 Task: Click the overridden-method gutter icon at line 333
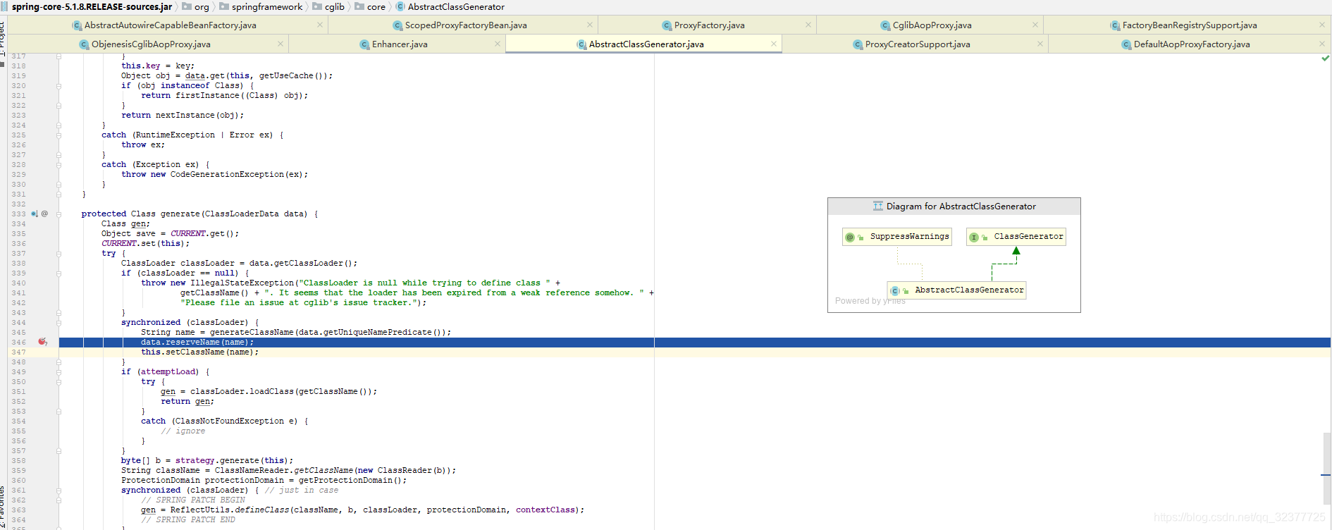point(34,214)
